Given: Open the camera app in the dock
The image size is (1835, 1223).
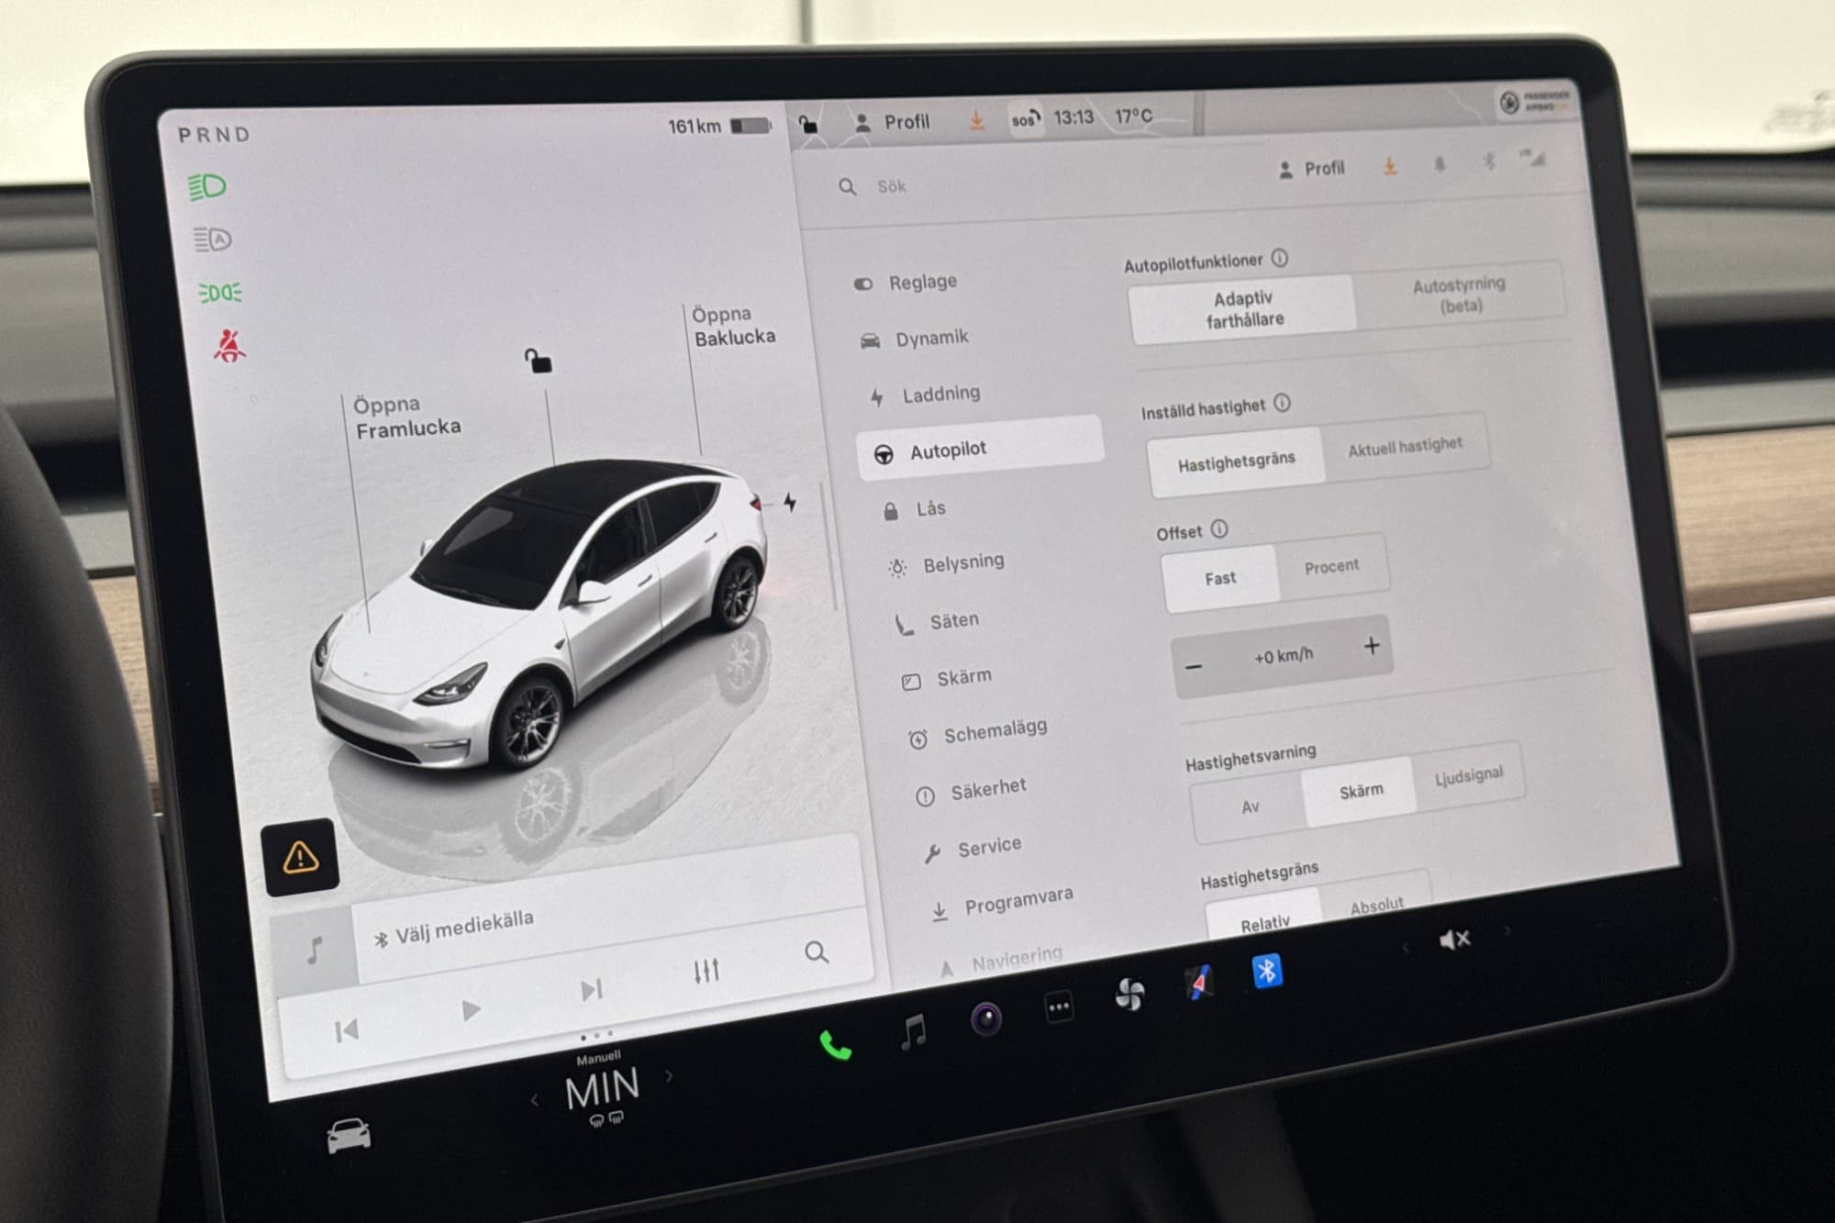Looking at the screenshot, I should 986,1018.
